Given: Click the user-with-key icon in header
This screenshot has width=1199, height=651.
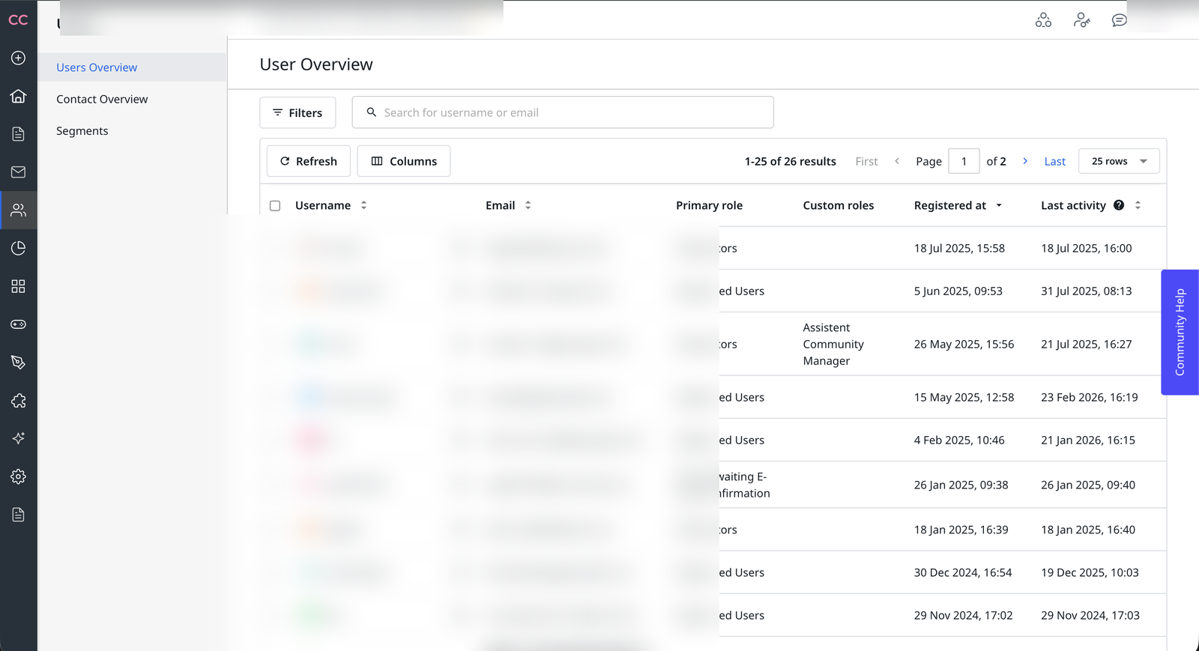Looking at the screenshot, I should coord(1081,20).
